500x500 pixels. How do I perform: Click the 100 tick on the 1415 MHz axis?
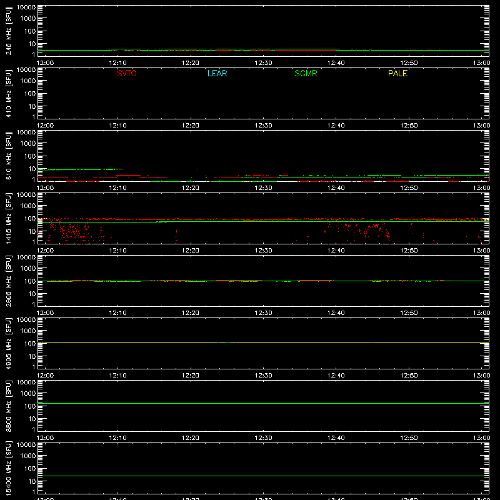click(30, 219)
